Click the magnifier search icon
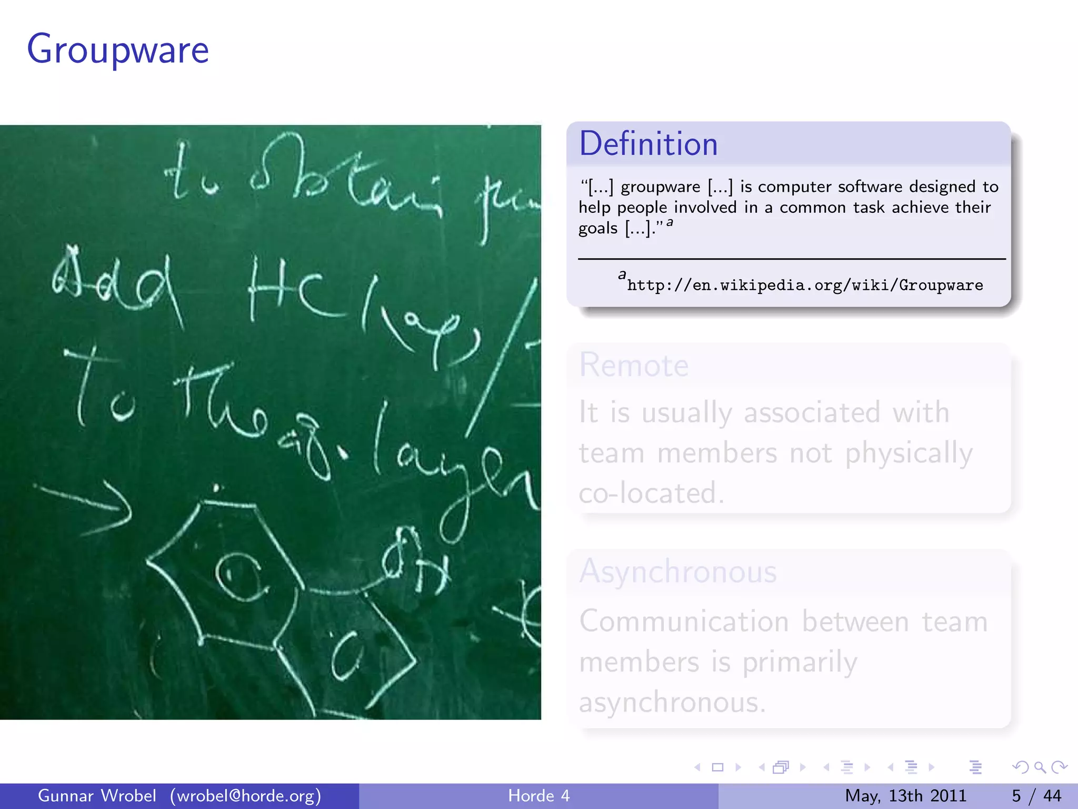1078x809 pixels. click(x=1040, y=767)
